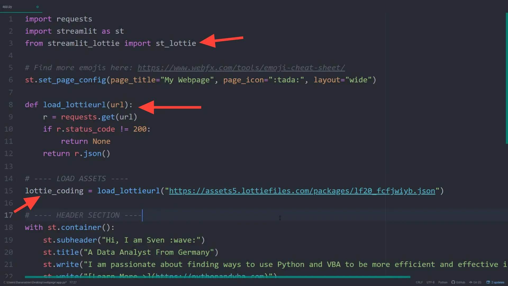Open the webfx emoji cheat sheet link
The image size is (508, 286).
pos(241,68)
